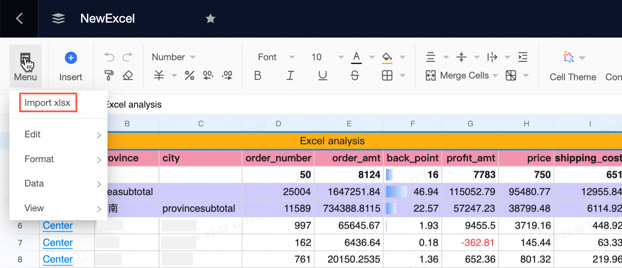
Task: Expand the fill color dropdown arrow
Action: click(402, 58)
